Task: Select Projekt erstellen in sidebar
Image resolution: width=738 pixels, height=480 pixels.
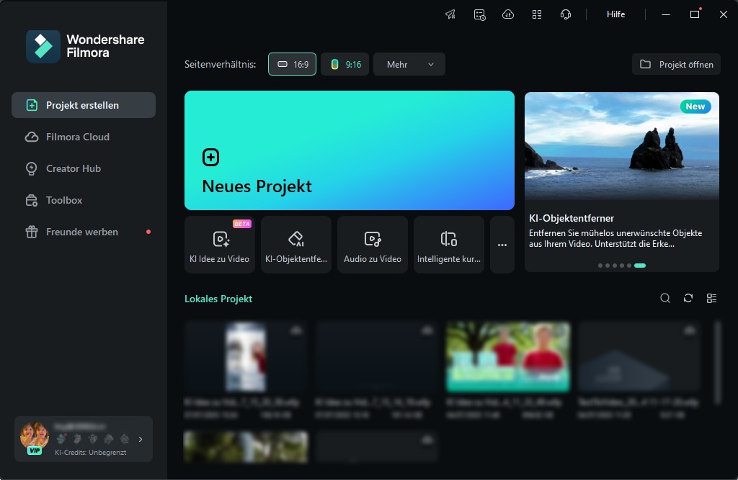Action: [84, 105]
